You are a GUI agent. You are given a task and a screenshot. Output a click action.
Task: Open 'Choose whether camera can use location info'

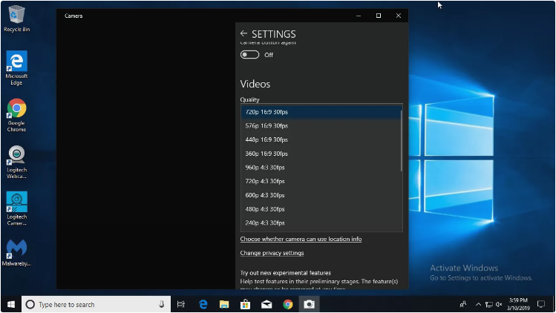(301, 239)
